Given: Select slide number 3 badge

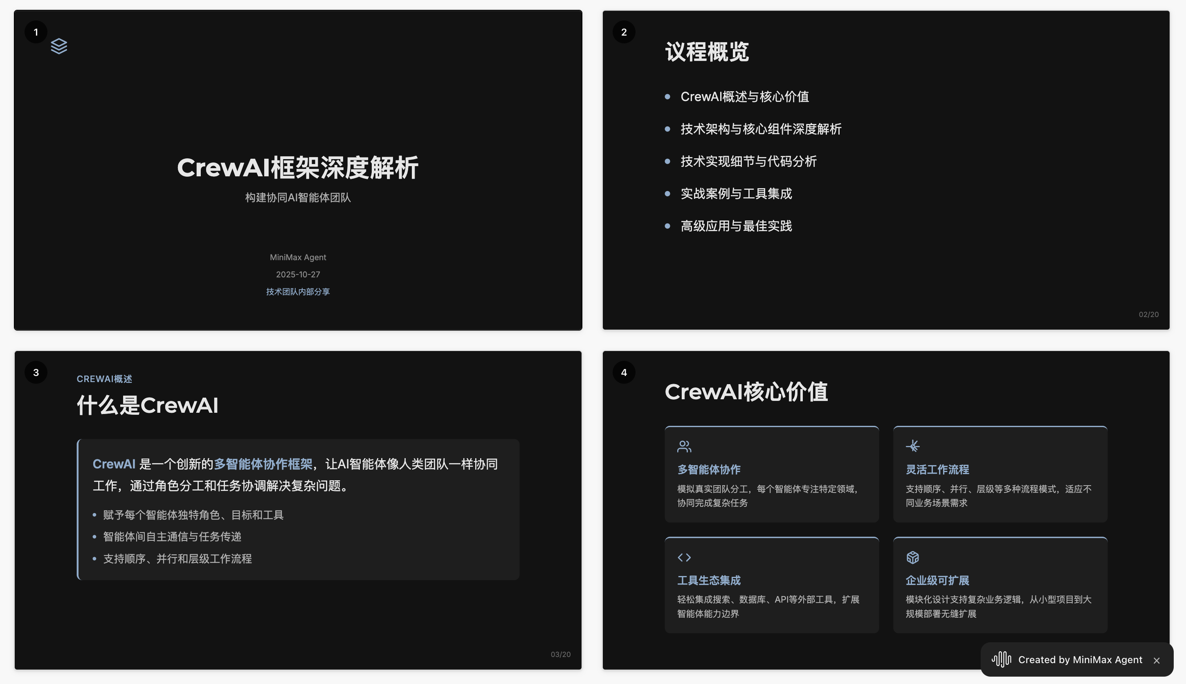Looking at the screenshot, I should coord(36,372).
